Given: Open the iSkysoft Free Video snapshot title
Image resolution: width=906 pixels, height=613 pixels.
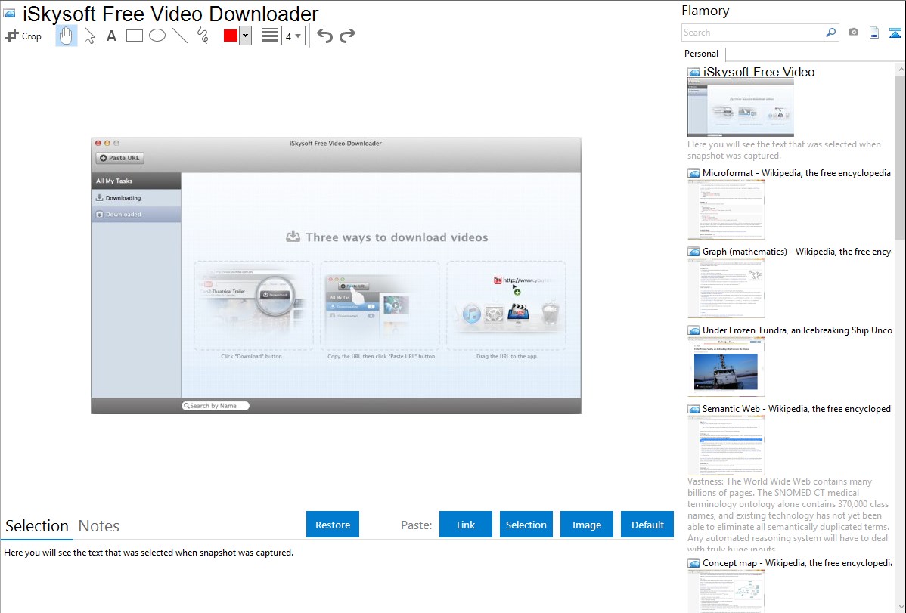Looking at the screenshot, I should click(759, 73).
